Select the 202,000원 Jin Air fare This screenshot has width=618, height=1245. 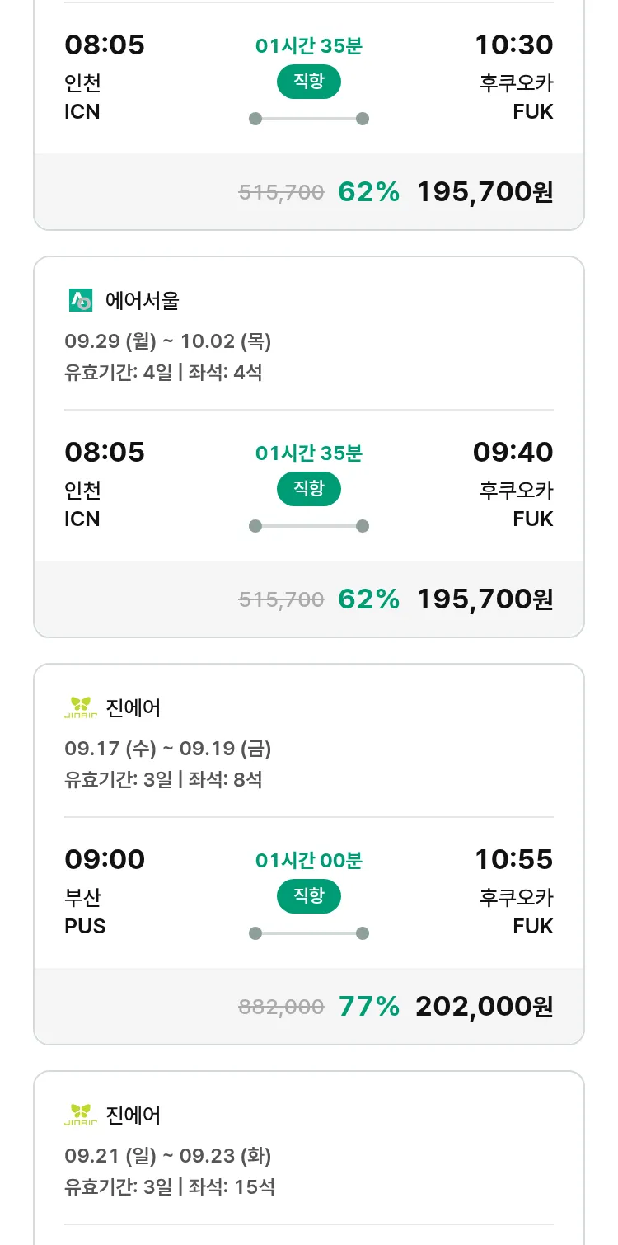484,1006
